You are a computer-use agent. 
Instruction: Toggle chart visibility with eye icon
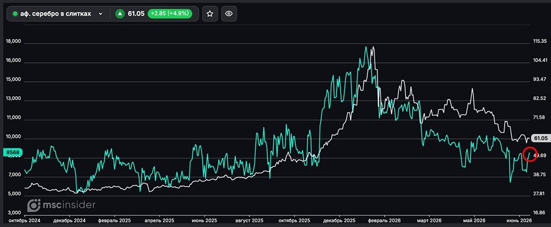229,14
